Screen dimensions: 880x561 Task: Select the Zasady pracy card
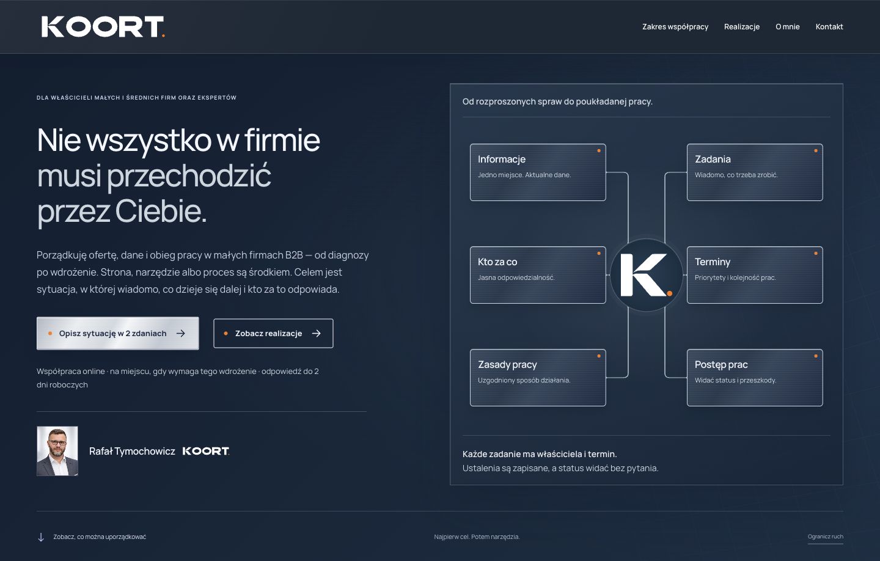pyautogui.click(x=538, y=378)
